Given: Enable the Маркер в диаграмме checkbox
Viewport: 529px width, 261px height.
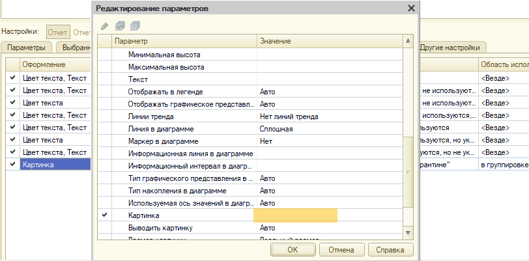Looking at the screenshot, I should [105, 141].
